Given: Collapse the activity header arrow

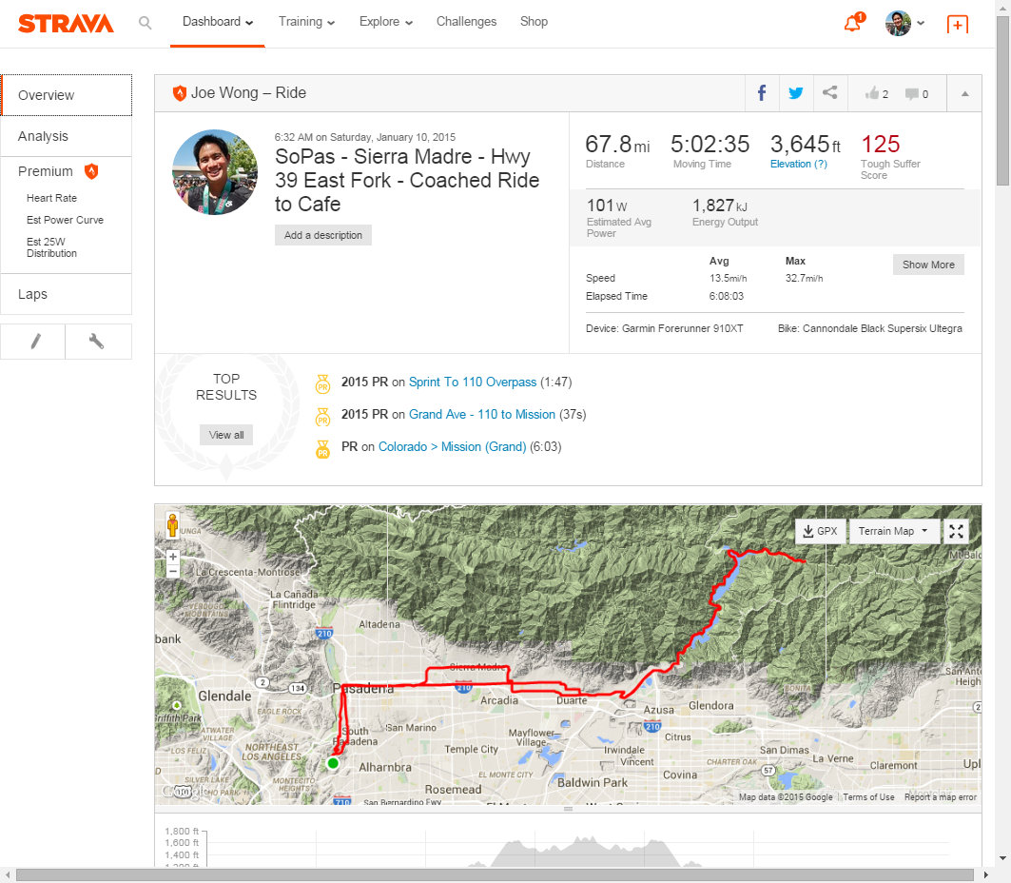Looking at the screenshot, I should pyautogui.click(x=964, y=94).
